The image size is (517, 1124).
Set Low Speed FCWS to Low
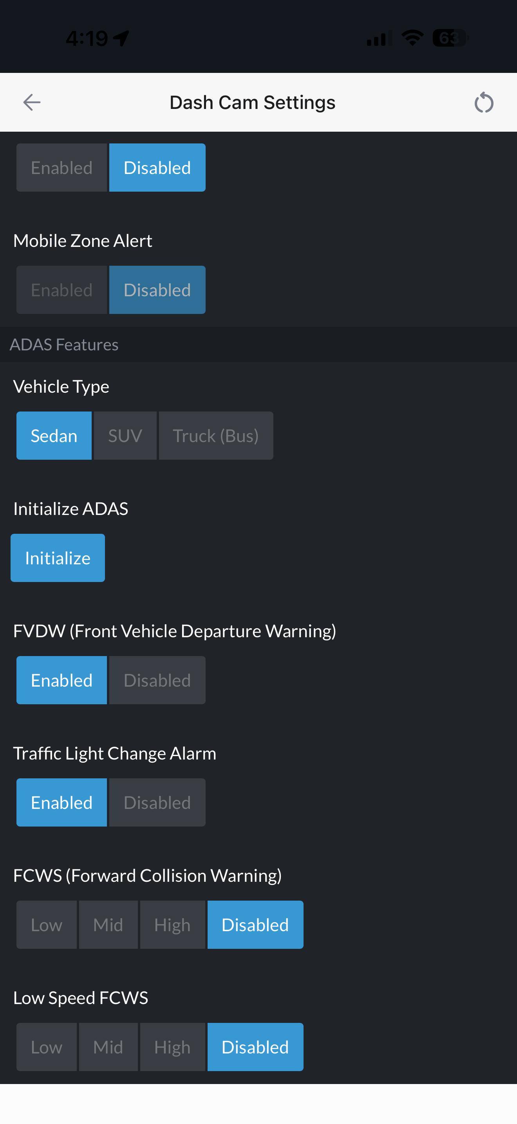click(47, 1047)
